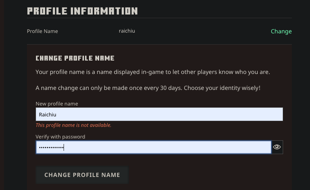Click the Verify with password label

[x=60, y=137]
